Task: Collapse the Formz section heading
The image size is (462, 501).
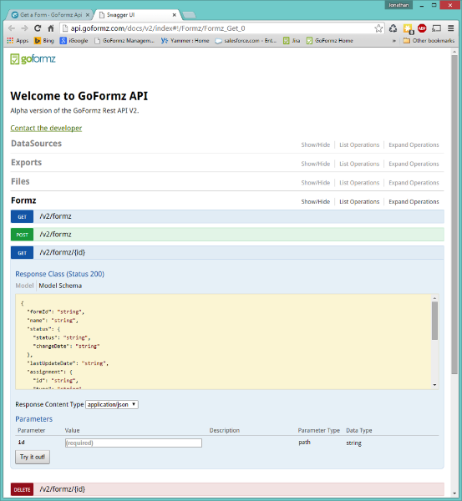Action: [23, 200]
